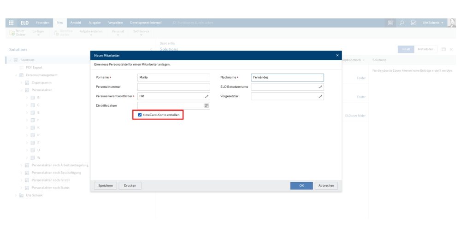Expand Personalakten nach Arbeitszeitregelung node
Image resolution: width=461 pixels, height=237 pixels.
click(x=22, y=165)
